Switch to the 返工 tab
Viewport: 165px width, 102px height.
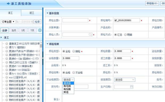pyautogui.click(x=32, y=13)
